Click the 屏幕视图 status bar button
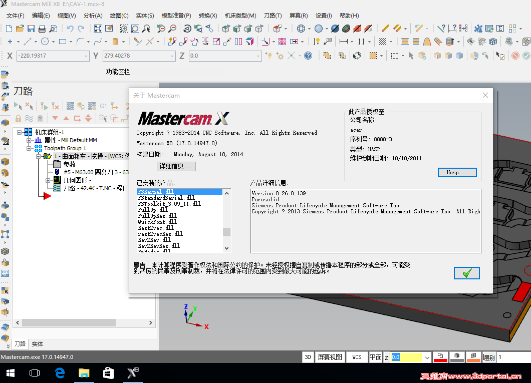The width and height of the screenshot is (531, 383). click(x=330, y=357)
